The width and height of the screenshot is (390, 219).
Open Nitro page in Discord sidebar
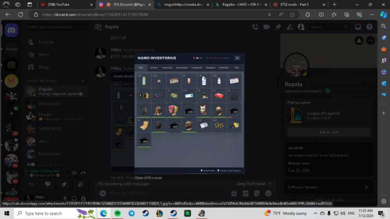(x=56, y=54)
